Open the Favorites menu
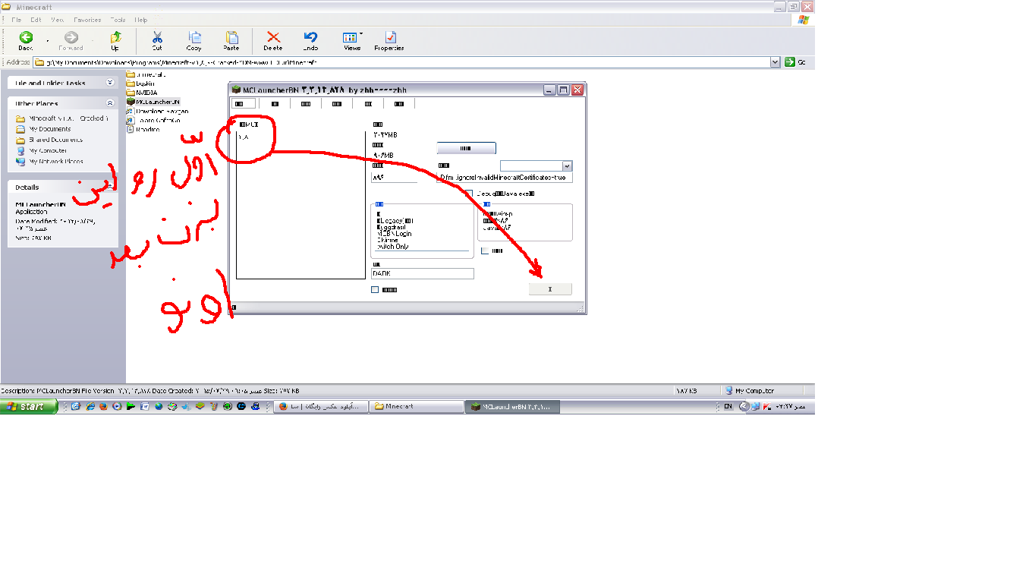This screenshot has height=583, width=1032. pos(87,20)
